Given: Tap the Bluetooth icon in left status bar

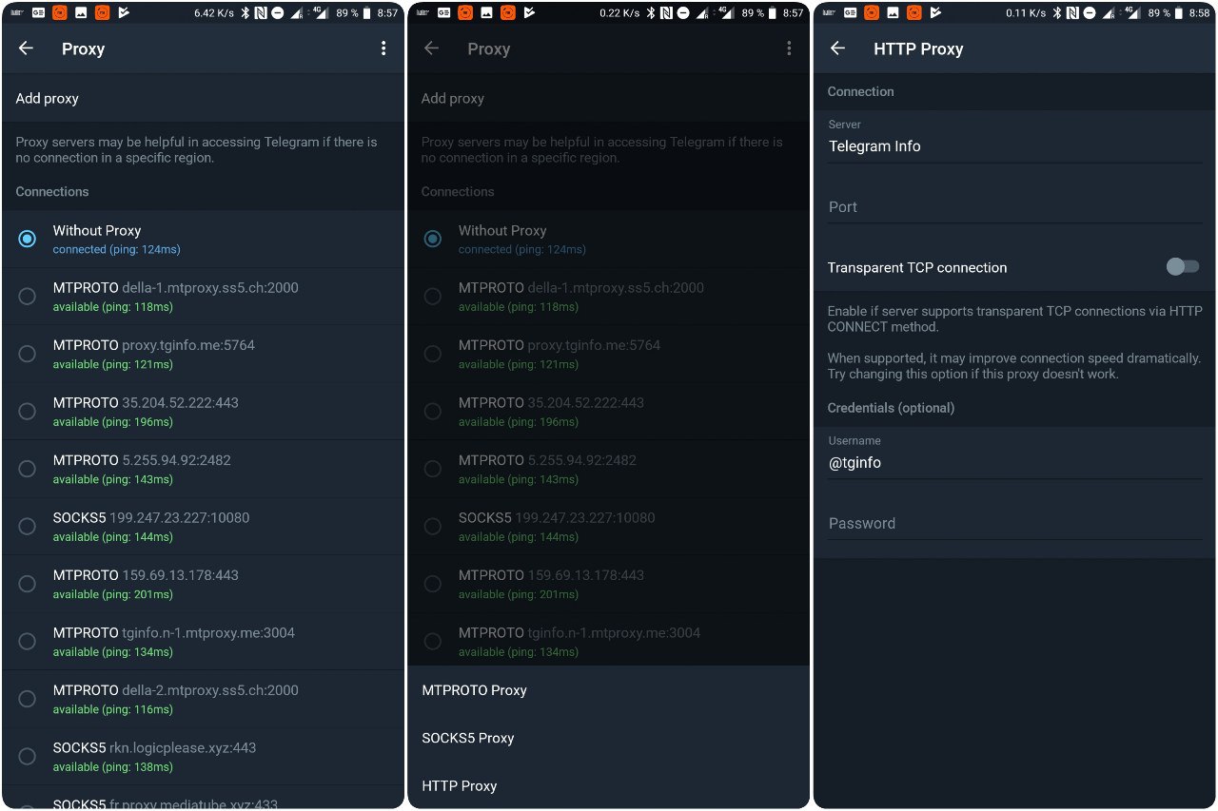Looking at the screenshot, I should pyautogui.click(x=245, y=13).
